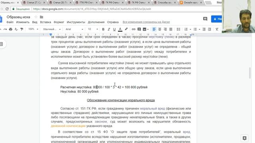Image resolution: width=255 pixels, height=143 pixels.
Task: Click the 'моральный вред' link
Action: [x=152, y=108]
